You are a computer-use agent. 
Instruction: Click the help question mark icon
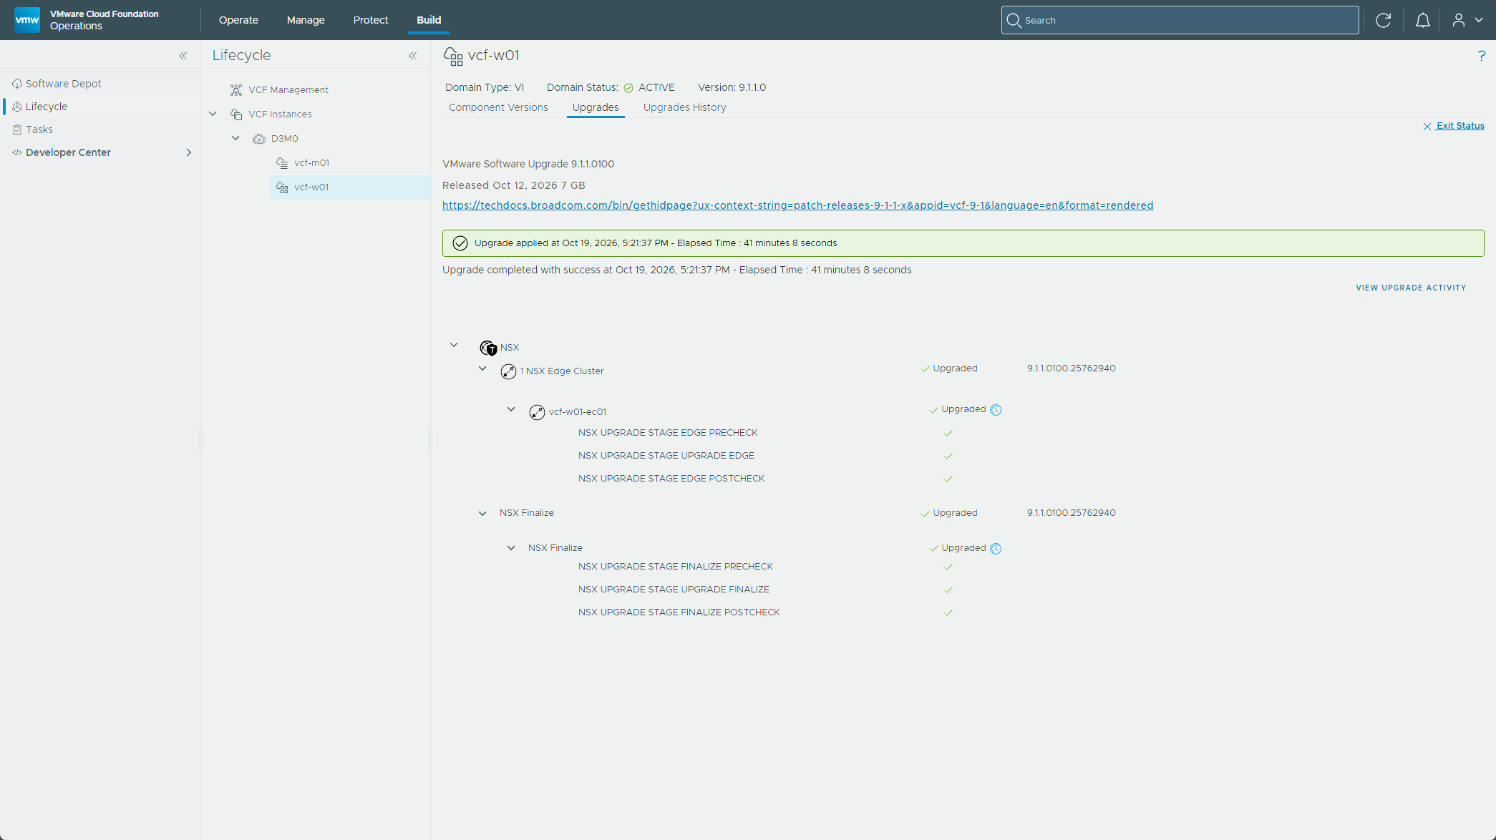pos(1481,56)
